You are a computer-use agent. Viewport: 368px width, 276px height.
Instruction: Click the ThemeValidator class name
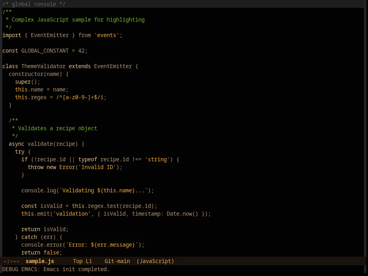tap(43, 66)
